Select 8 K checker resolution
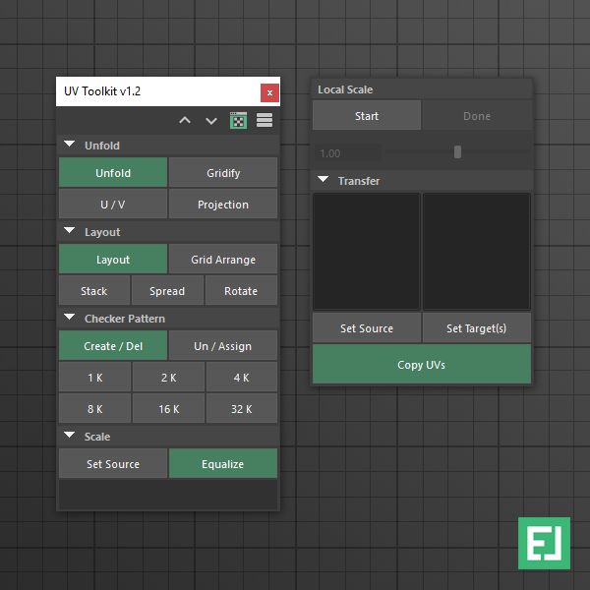590x590 pixels. pyautogui.click(x=94, y=408)
